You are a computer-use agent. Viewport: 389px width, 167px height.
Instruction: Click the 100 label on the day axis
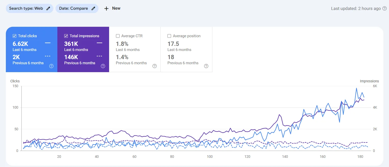[x=210, y=157]
